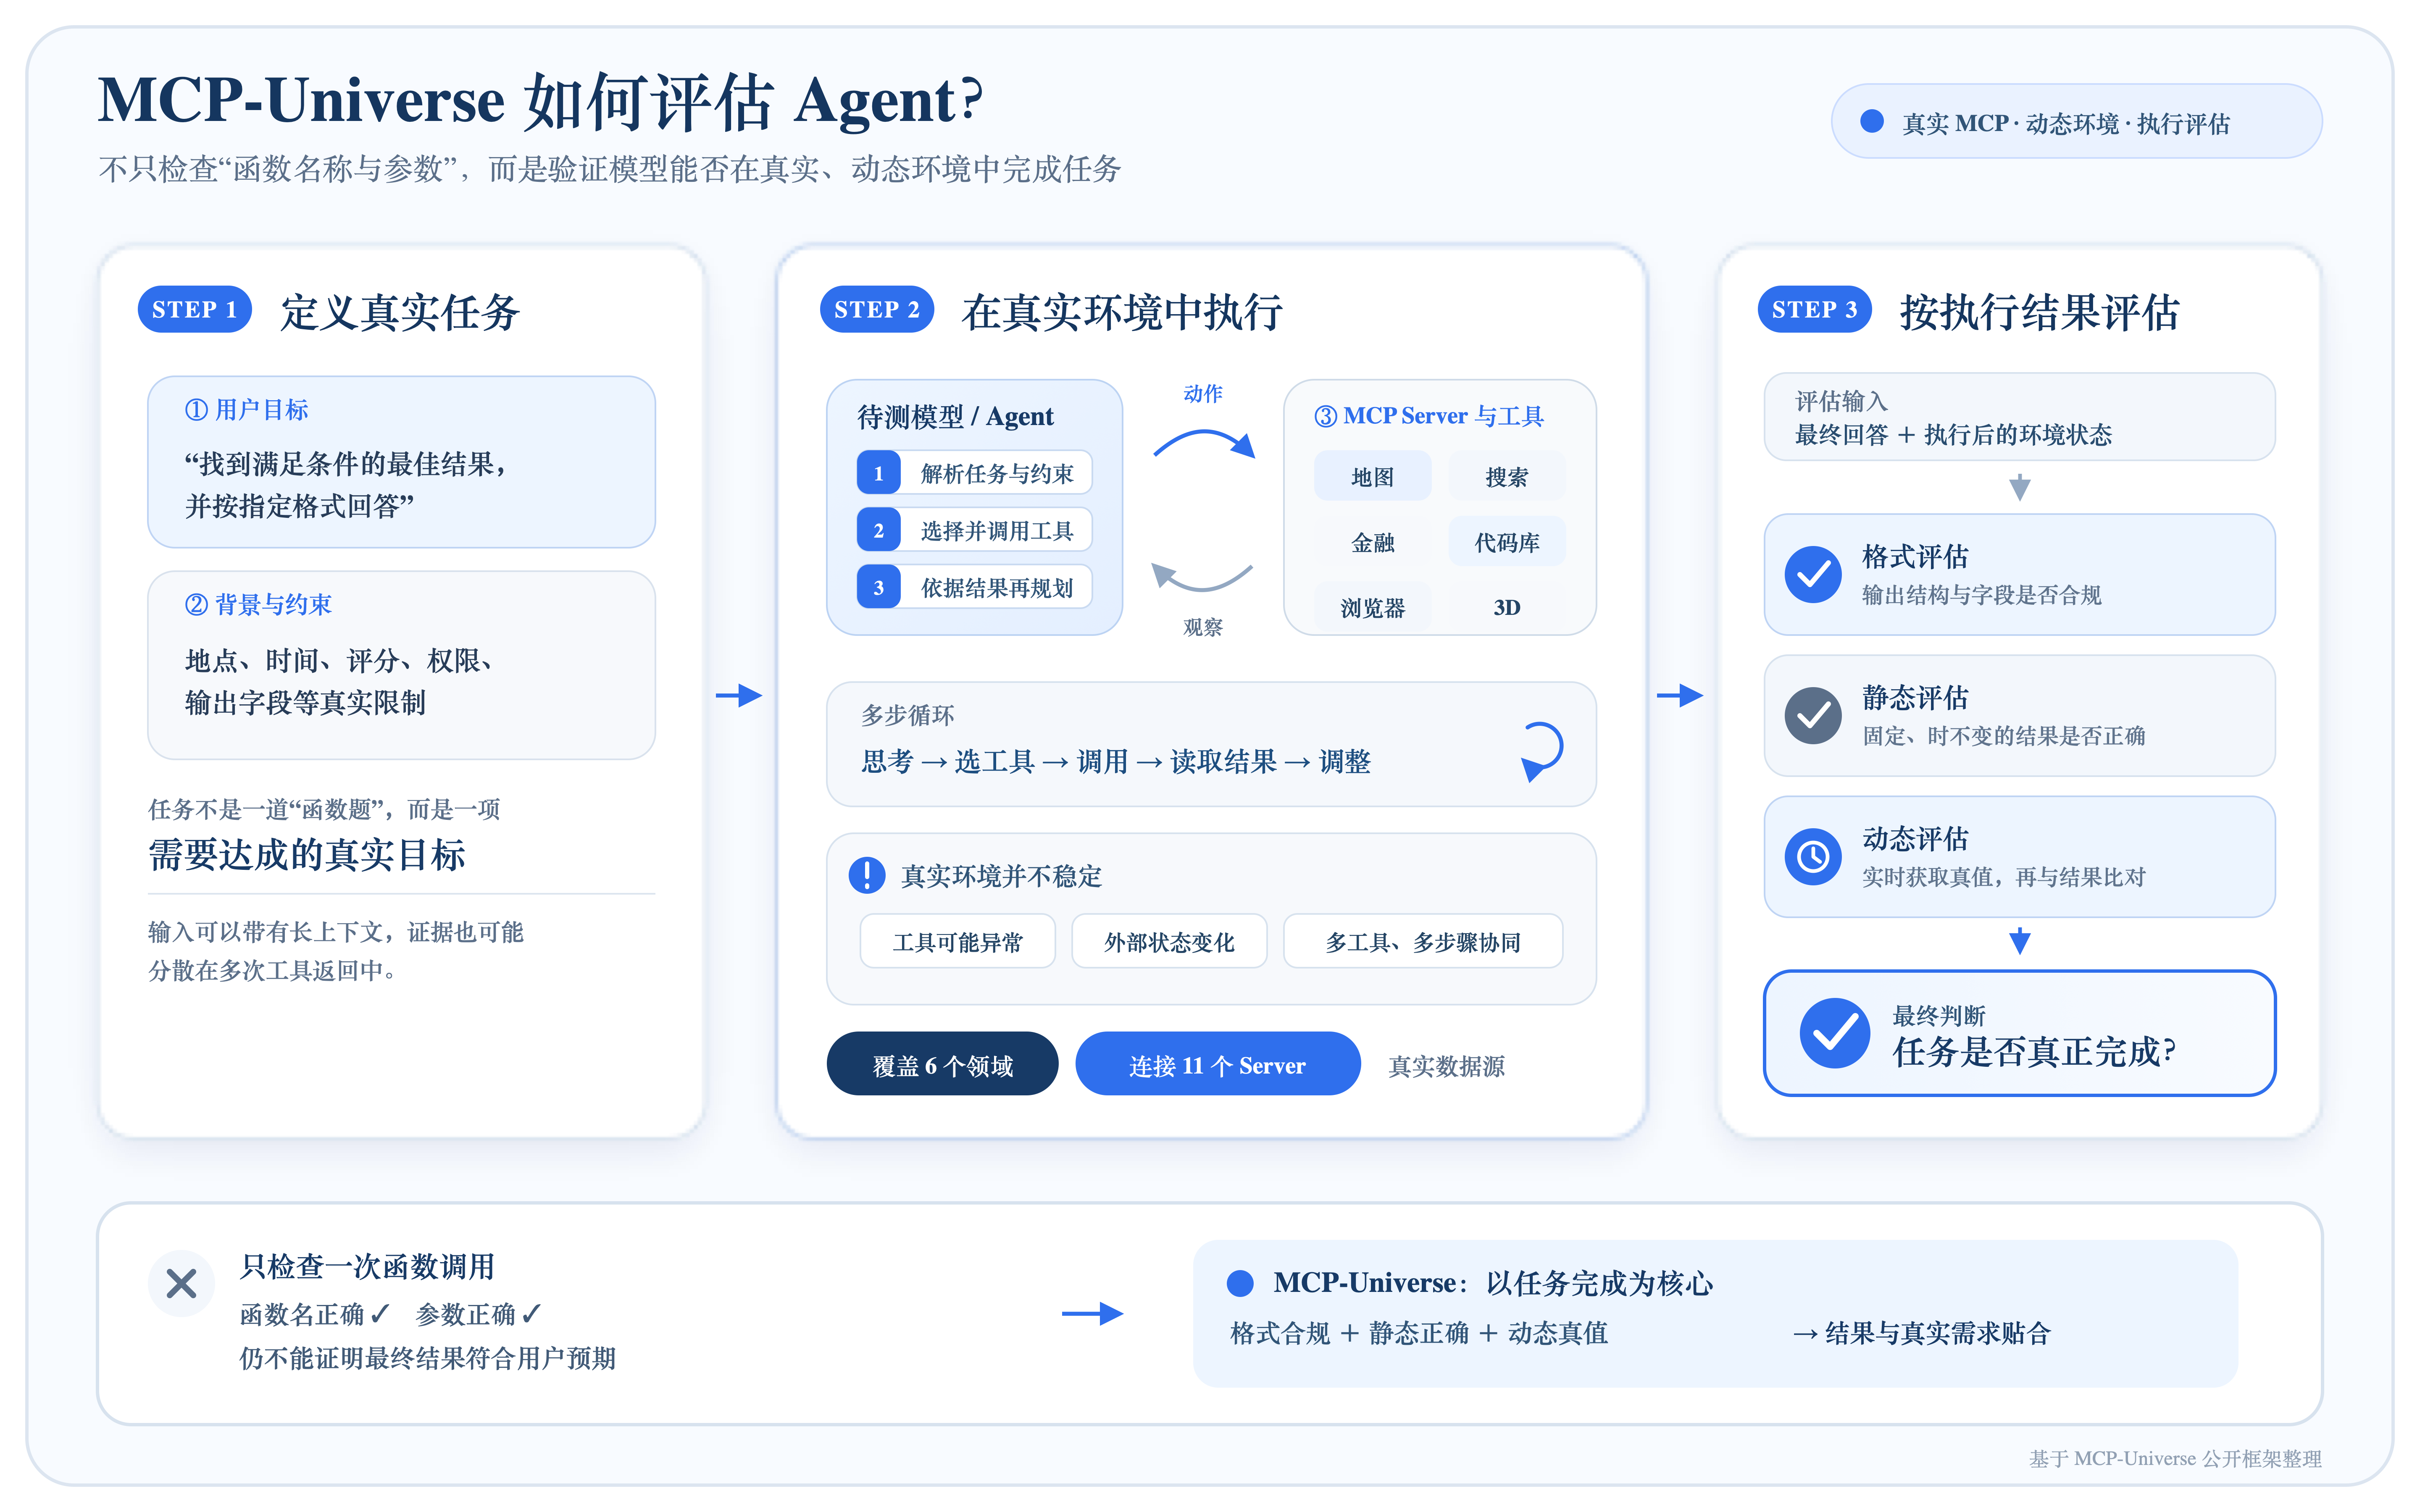Click the 连接 11 个 Server pill
Image resolution: width=2420 pixels, height=1512 pixels.
tap(1217, 1064)
